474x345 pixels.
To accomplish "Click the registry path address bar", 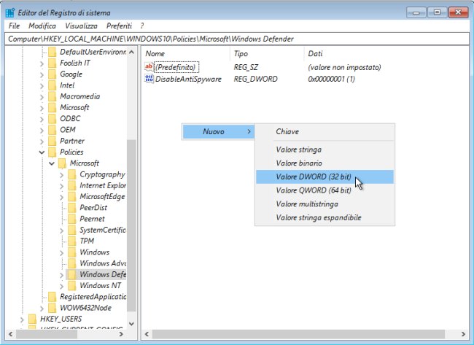I will (x=237, y=39).
